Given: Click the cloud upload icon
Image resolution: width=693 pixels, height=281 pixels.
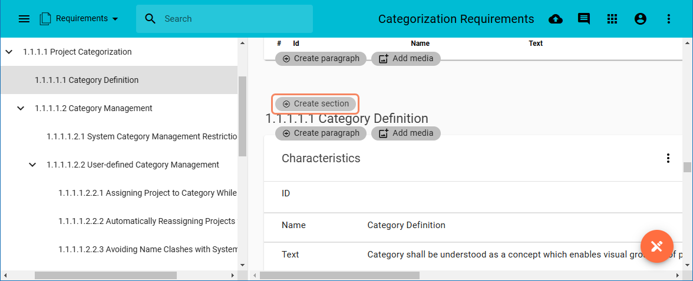Looking at the screenshot, I should (x=555, y=19).
